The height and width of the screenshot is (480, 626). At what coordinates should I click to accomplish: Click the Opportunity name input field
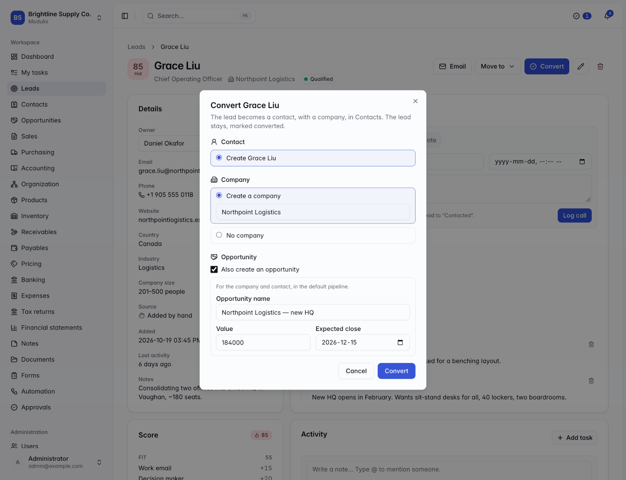click(313, 312)
